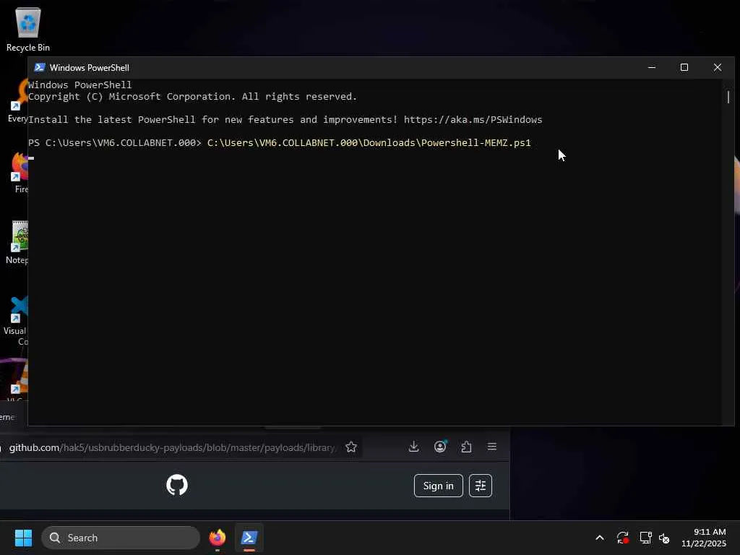This screenshot has height=555, width=740.
Task: Select the VLC desktop shortcut
Action: coord(18,380)
